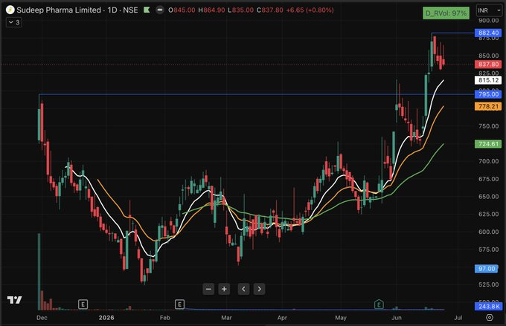The width and height of the screenshot is (506, 326).
Task: Click the green moving average 724.61 label
Action: pyautogui.click(x=488, y=143)
